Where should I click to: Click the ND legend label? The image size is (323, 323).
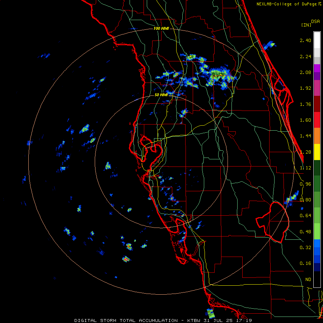(308, 280)
